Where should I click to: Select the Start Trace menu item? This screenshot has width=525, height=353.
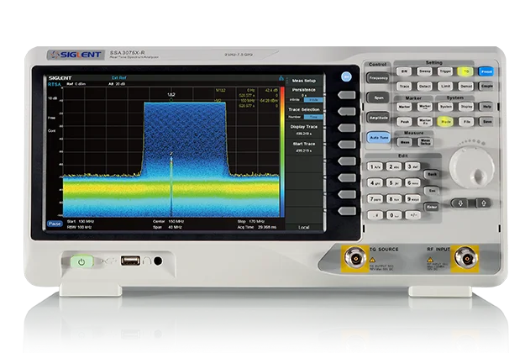point(304,147)
